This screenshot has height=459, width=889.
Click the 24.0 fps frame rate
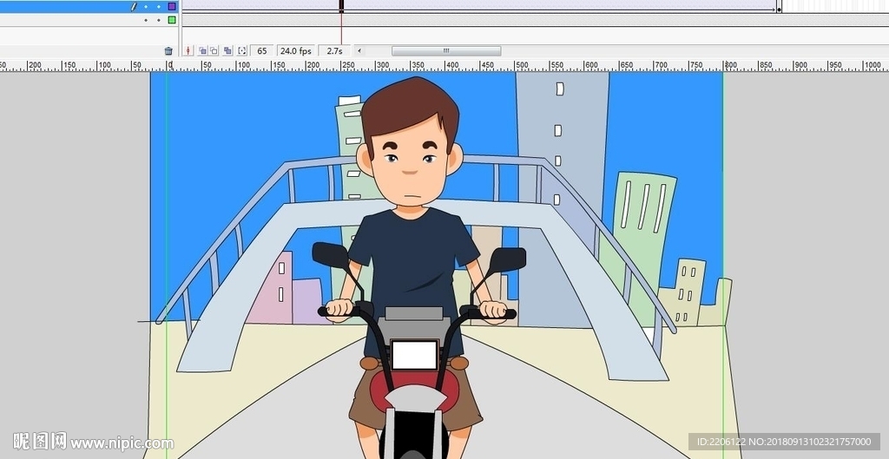tap(296, 51)
